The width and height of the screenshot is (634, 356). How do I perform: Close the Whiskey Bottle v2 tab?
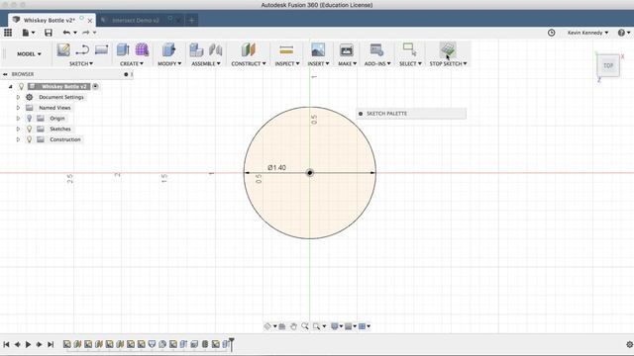90,20
